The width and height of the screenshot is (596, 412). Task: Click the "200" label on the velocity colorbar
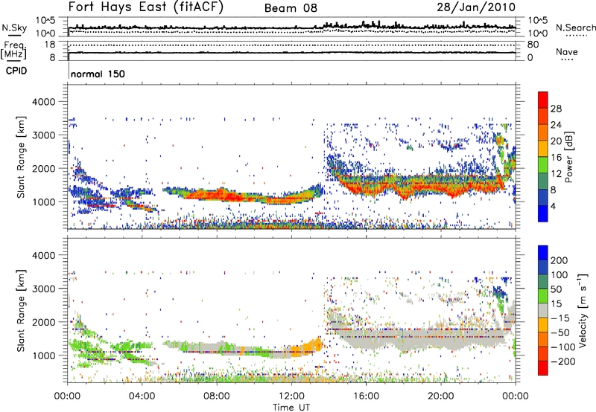pyautogui.click(x=559, y=260)
